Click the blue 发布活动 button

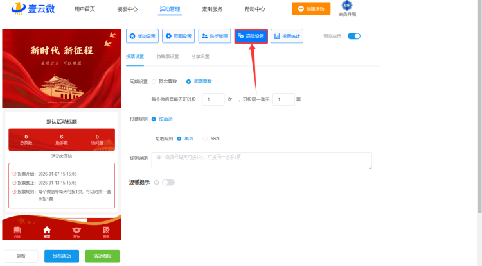pos(62,256)
